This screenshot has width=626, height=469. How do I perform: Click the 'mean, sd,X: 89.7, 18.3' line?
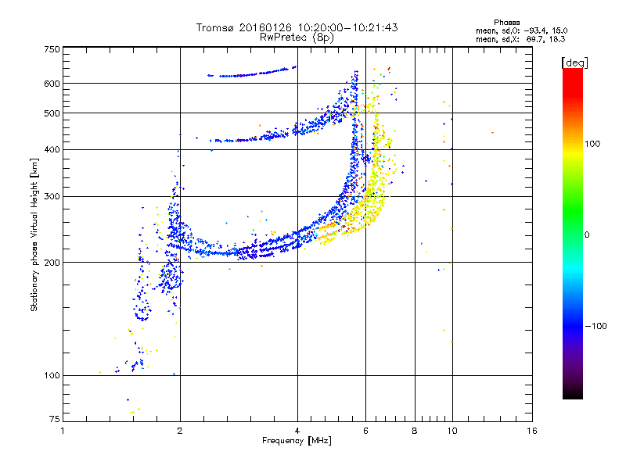(x=520, y=39)
